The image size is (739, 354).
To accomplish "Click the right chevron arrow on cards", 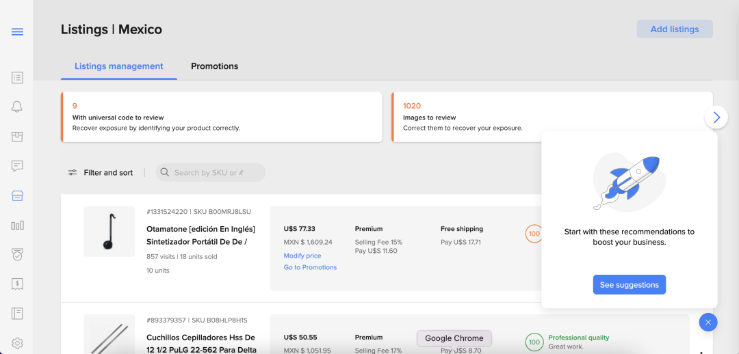I will 716,118.
